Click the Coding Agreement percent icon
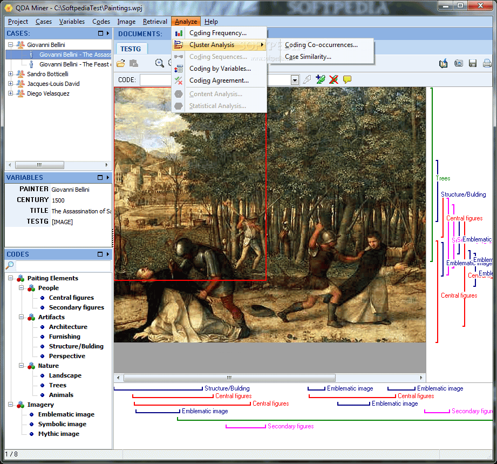The width and height of the screenshot is (497, 464). [x=179, y=80]
